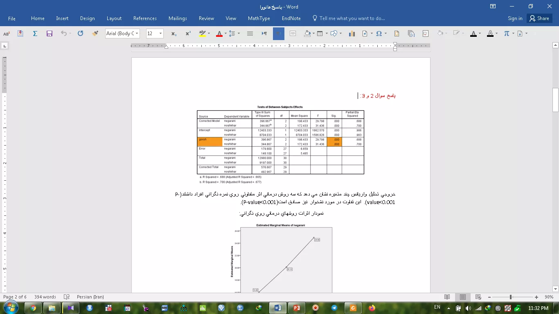Click the AutoSum sigma icon
Viewport: 559px width, 314px height.
[35, 34]
